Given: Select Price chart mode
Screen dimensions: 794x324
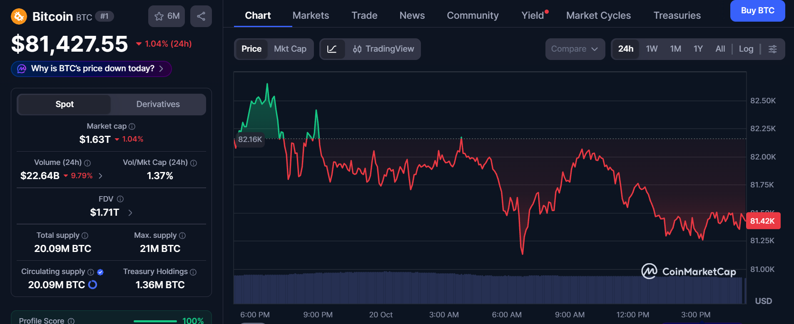Looking at the screenshot, I should [x=251, y=49].
